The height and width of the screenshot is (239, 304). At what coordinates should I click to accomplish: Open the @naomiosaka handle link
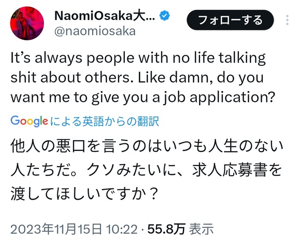pyautogui.click(x=95, y=31)
